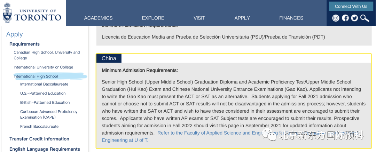Open the Twitter social icon
The image size is (376, 152).
point(354,18)
